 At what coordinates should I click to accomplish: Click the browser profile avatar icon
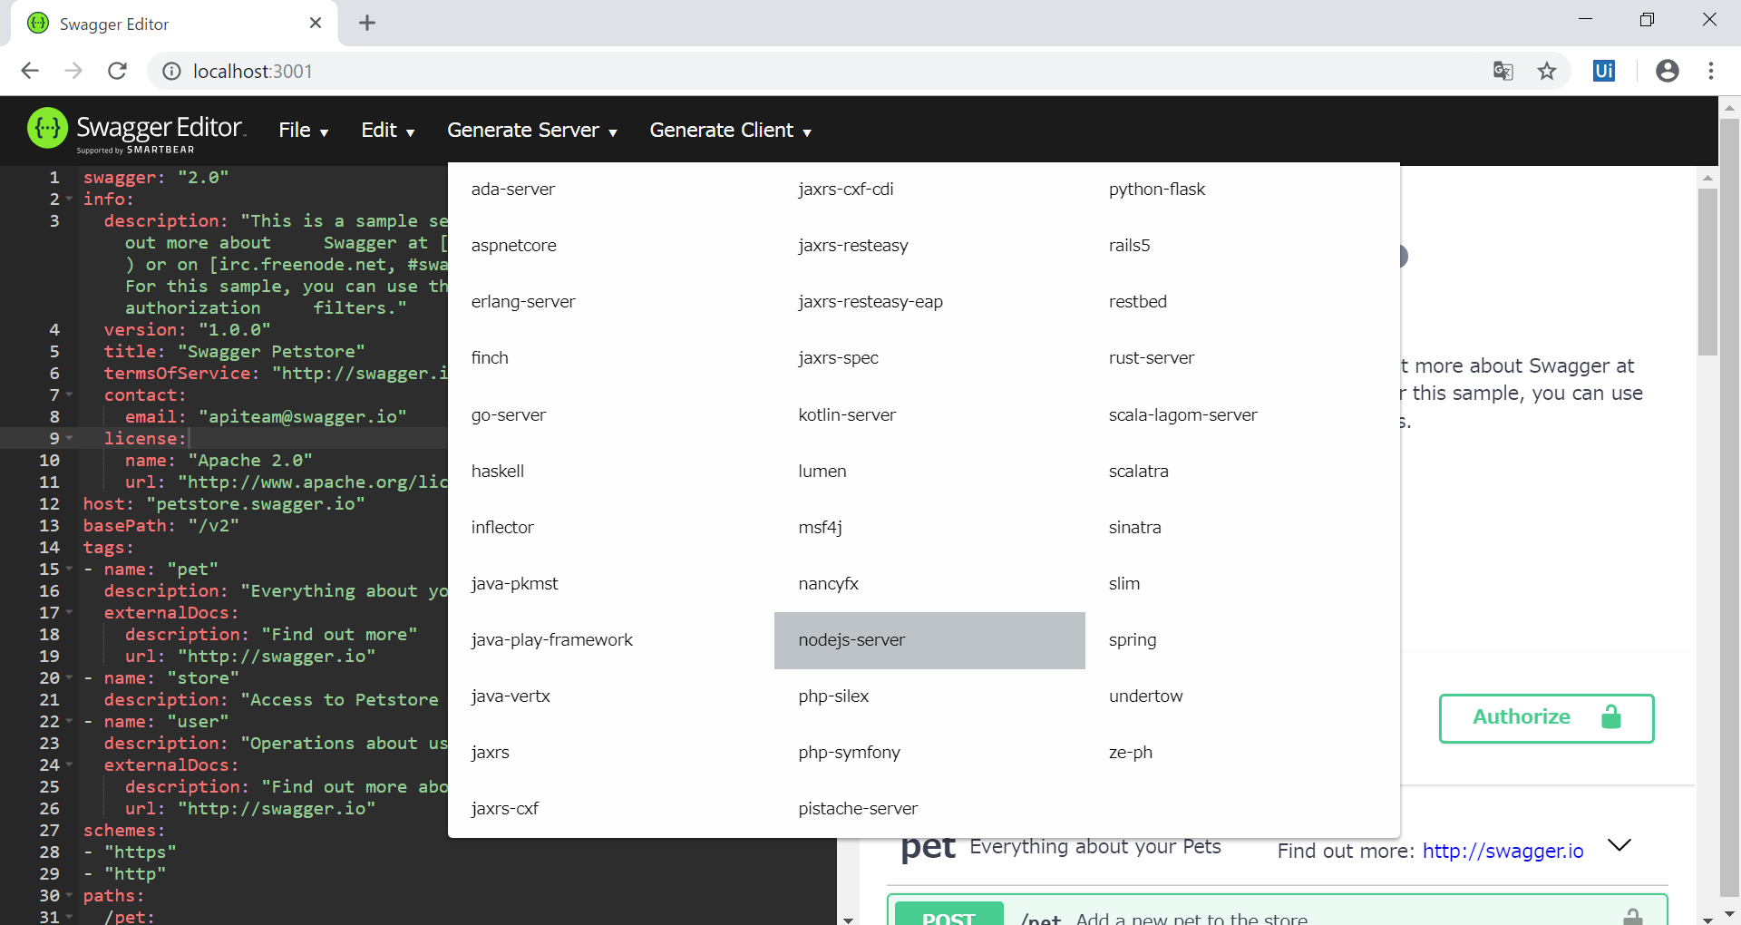[1668, 71]
